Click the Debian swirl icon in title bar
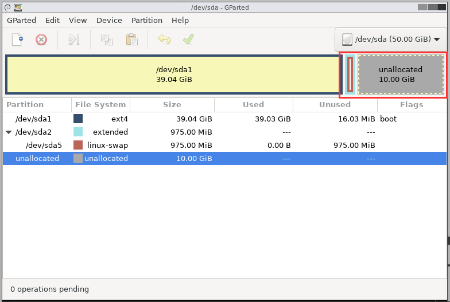 coord(7,7)
